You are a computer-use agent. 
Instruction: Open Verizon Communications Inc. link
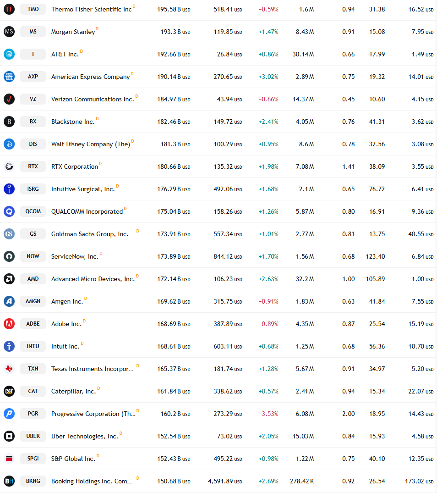coord(93,100)
